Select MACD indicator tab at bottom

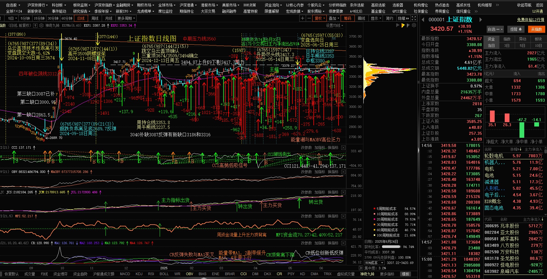[x=125, y=274]
